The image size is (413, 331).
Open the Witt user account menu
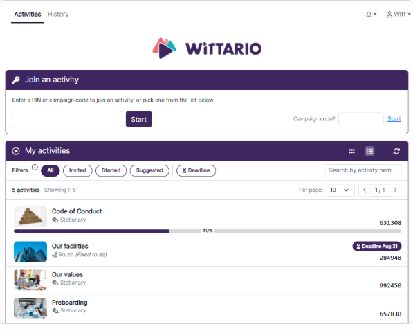click(398, 15)
